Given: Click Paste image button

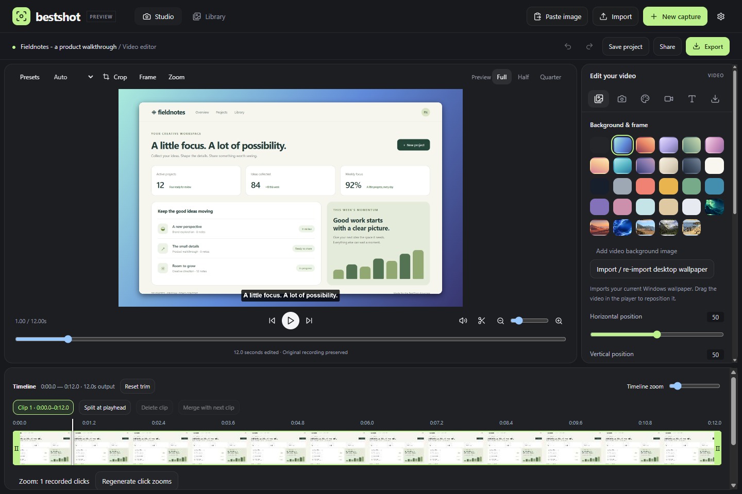Looking at the screenshot, I should click(x=557, y=16).
